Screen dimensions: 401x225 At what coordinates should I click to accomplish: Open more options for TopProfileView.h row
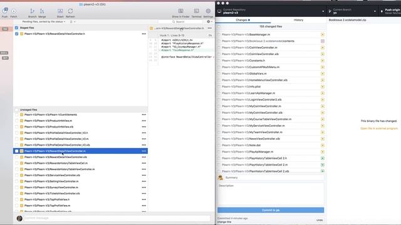[144, 199]
